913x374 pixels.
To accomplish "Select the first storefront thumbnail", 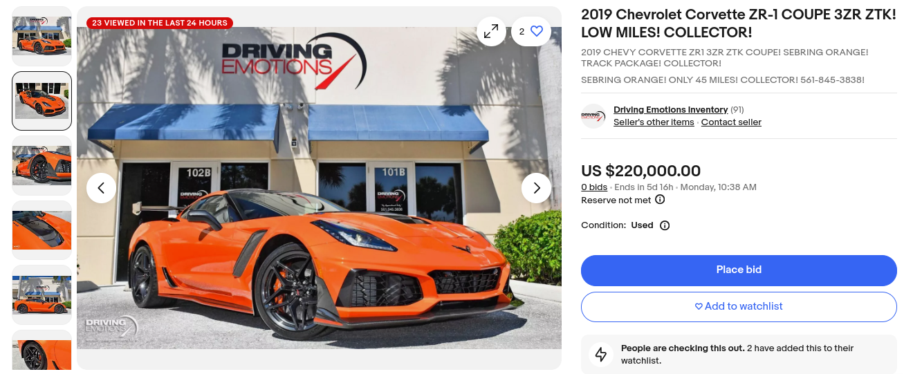I will pyautogui.click(x=41, y=36).
